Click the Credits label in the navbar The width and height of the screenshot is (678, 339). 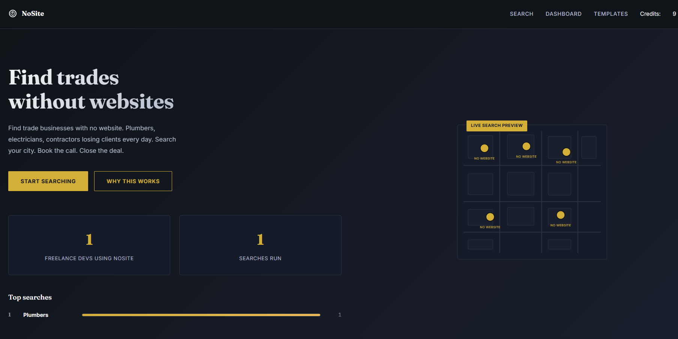point(650,14)
